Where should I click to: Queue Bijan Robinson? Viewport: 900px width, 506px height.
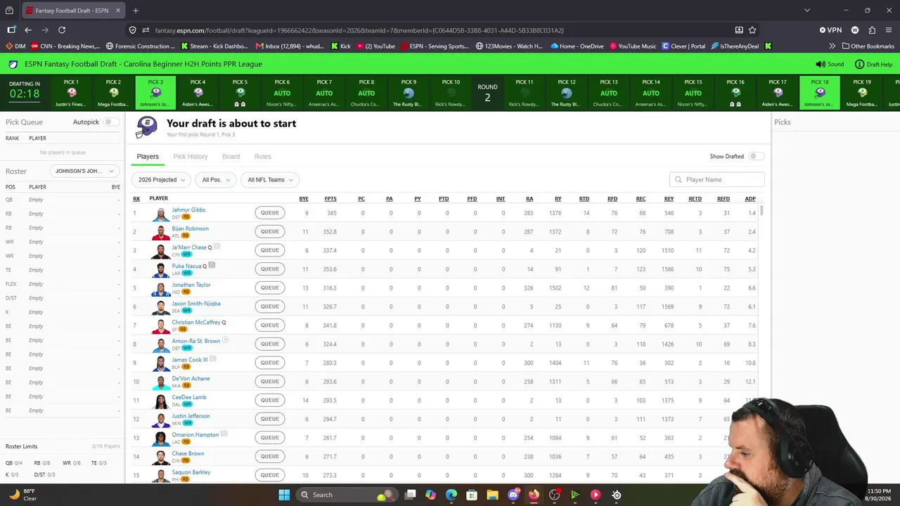click(x=270, y=231)
